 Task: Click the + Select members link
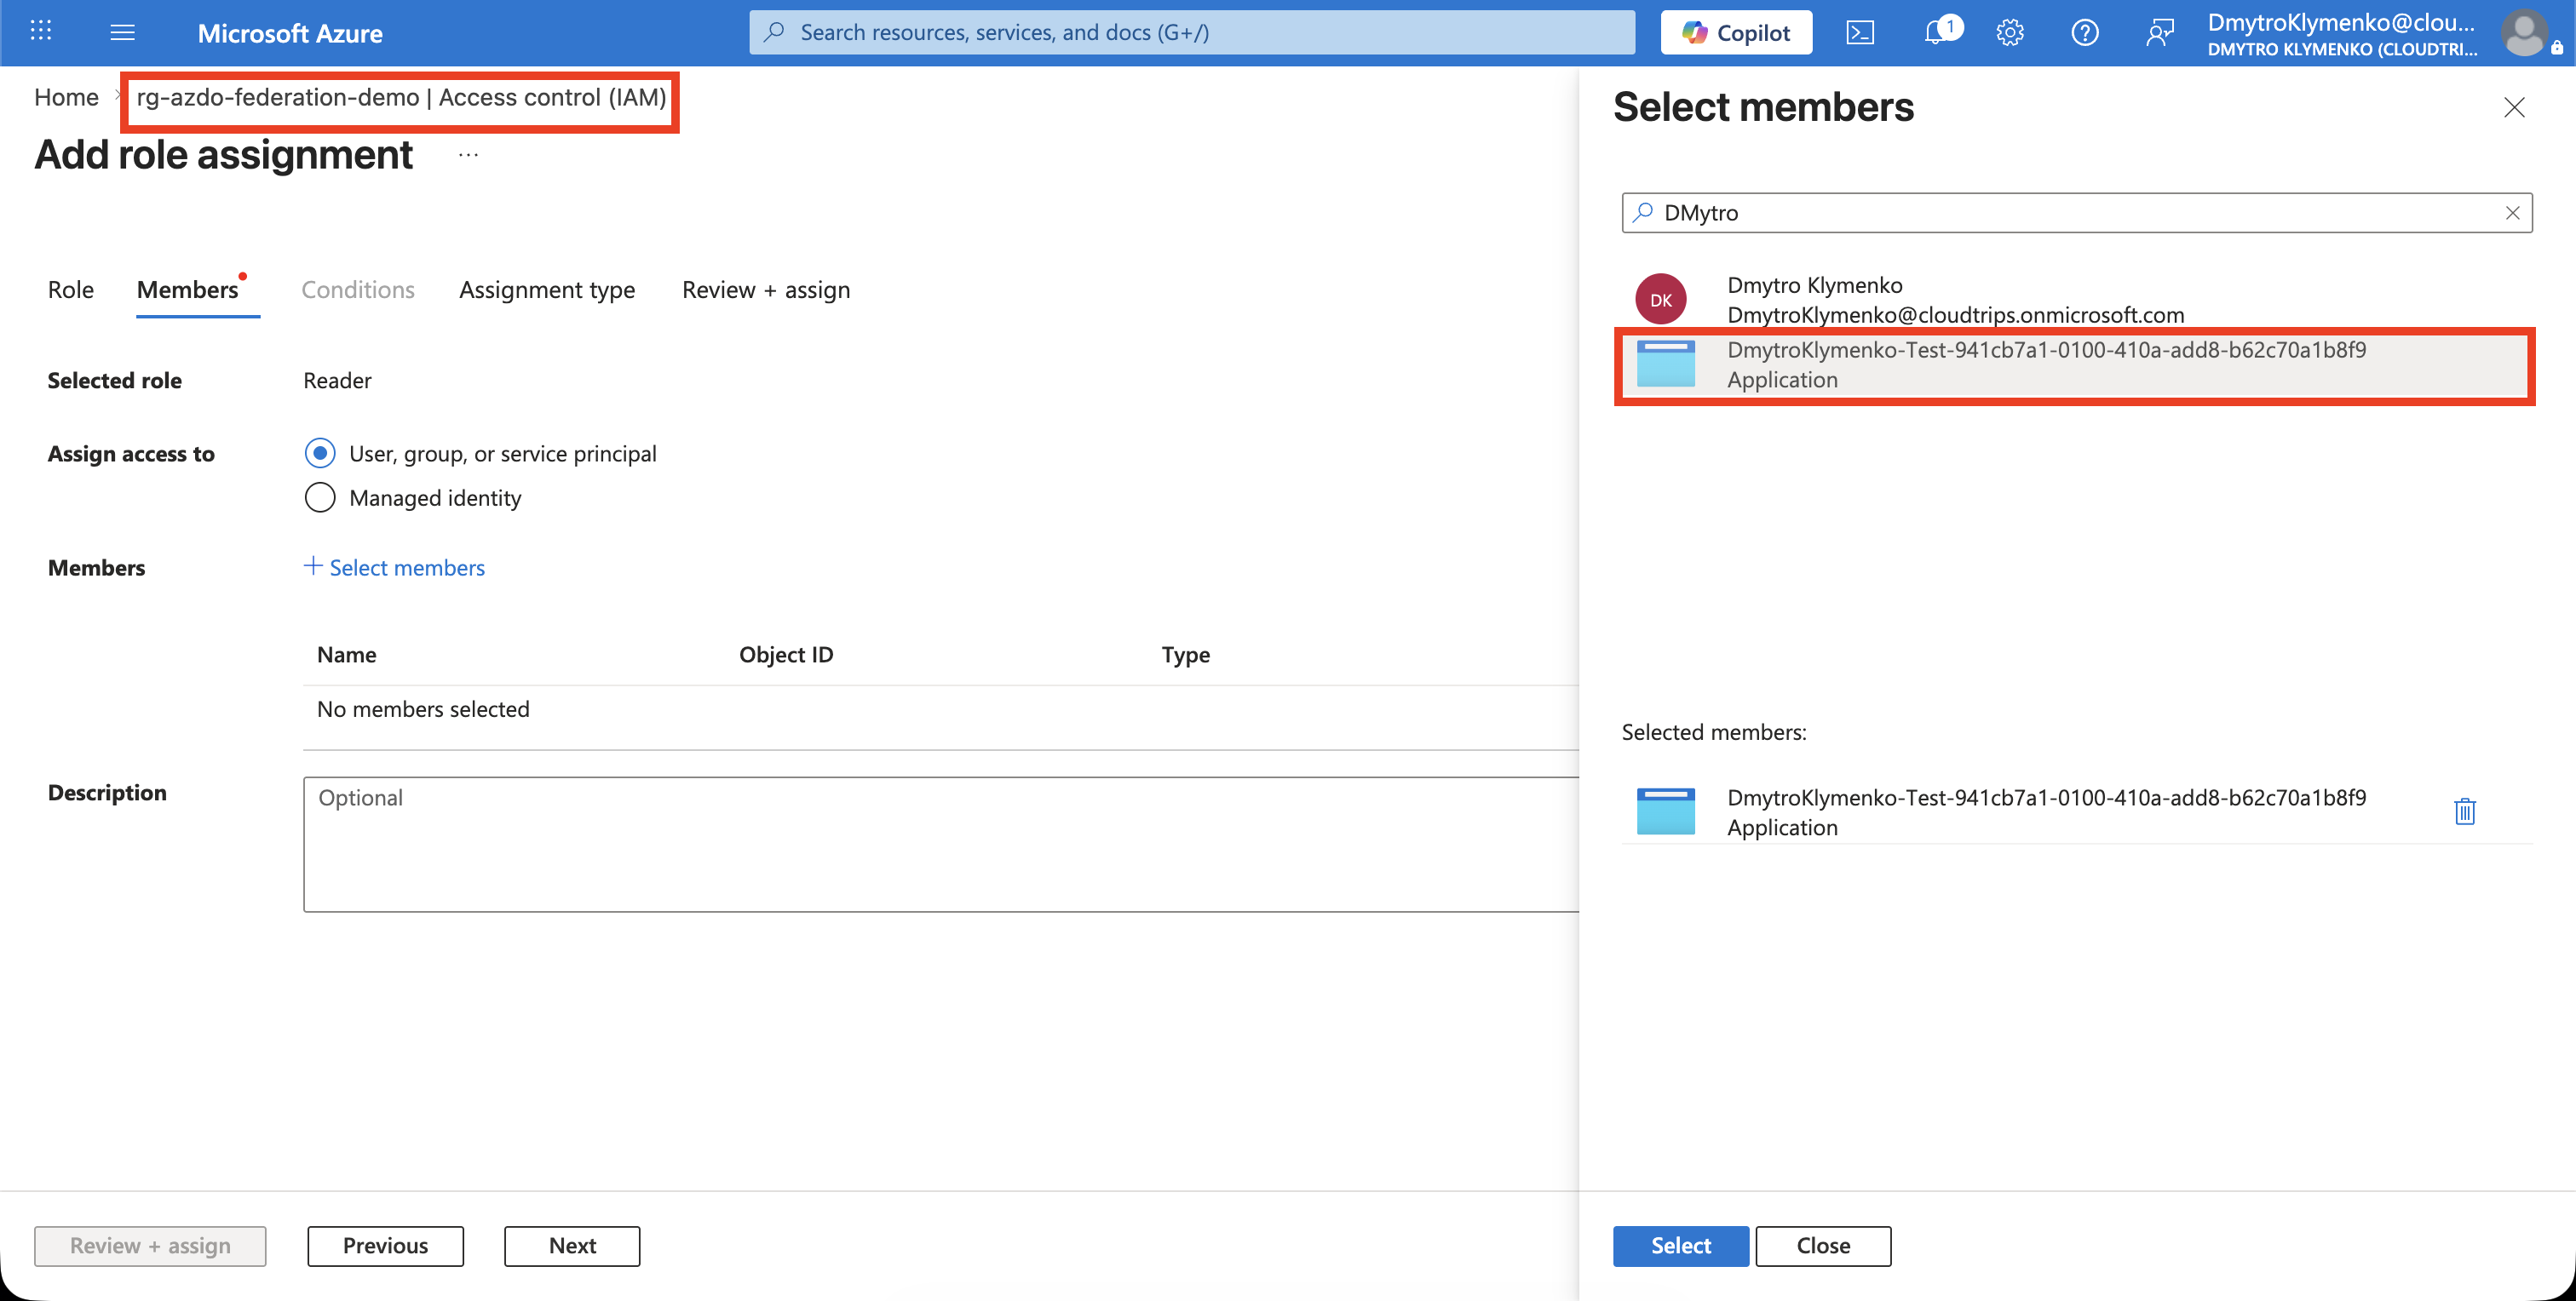[394, 568]
